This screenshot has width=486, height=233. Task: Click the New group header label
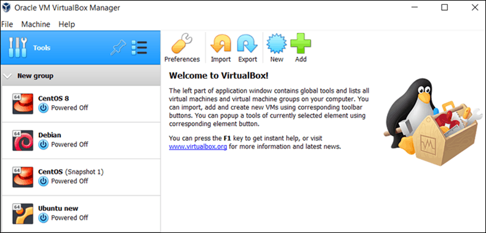[35, 76]
